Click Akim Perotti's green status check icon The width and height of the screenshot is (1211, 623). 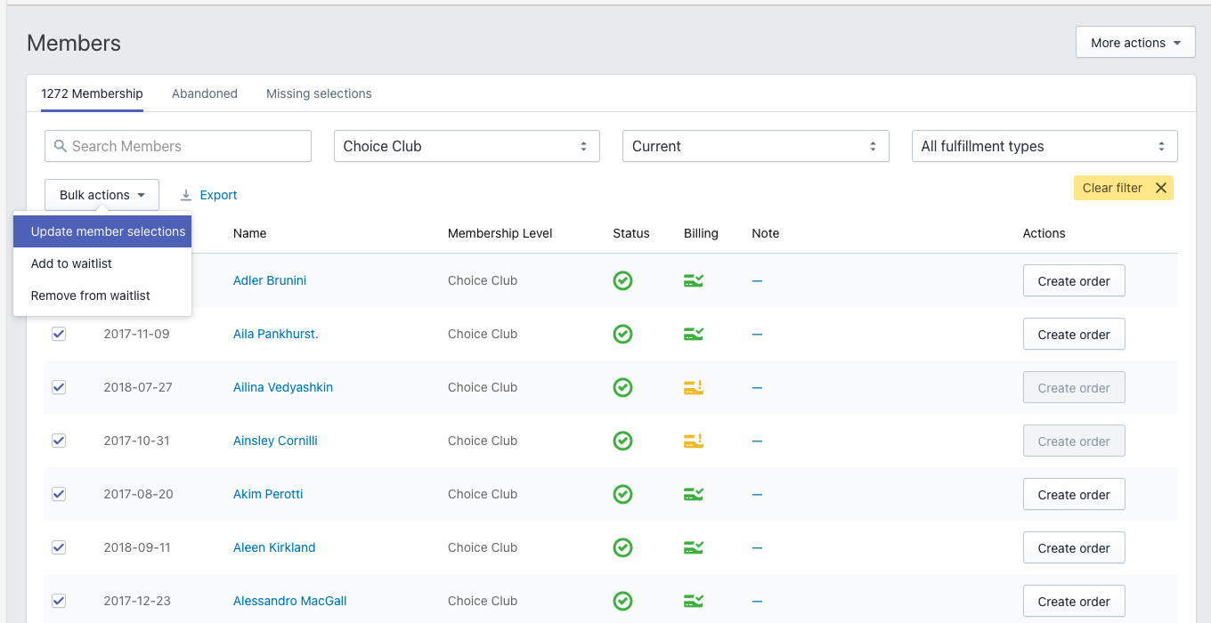tap(622, 494)
